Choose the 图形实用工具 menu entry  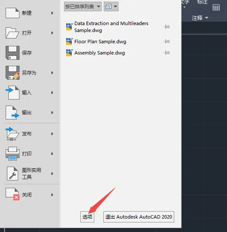point(30,174)
